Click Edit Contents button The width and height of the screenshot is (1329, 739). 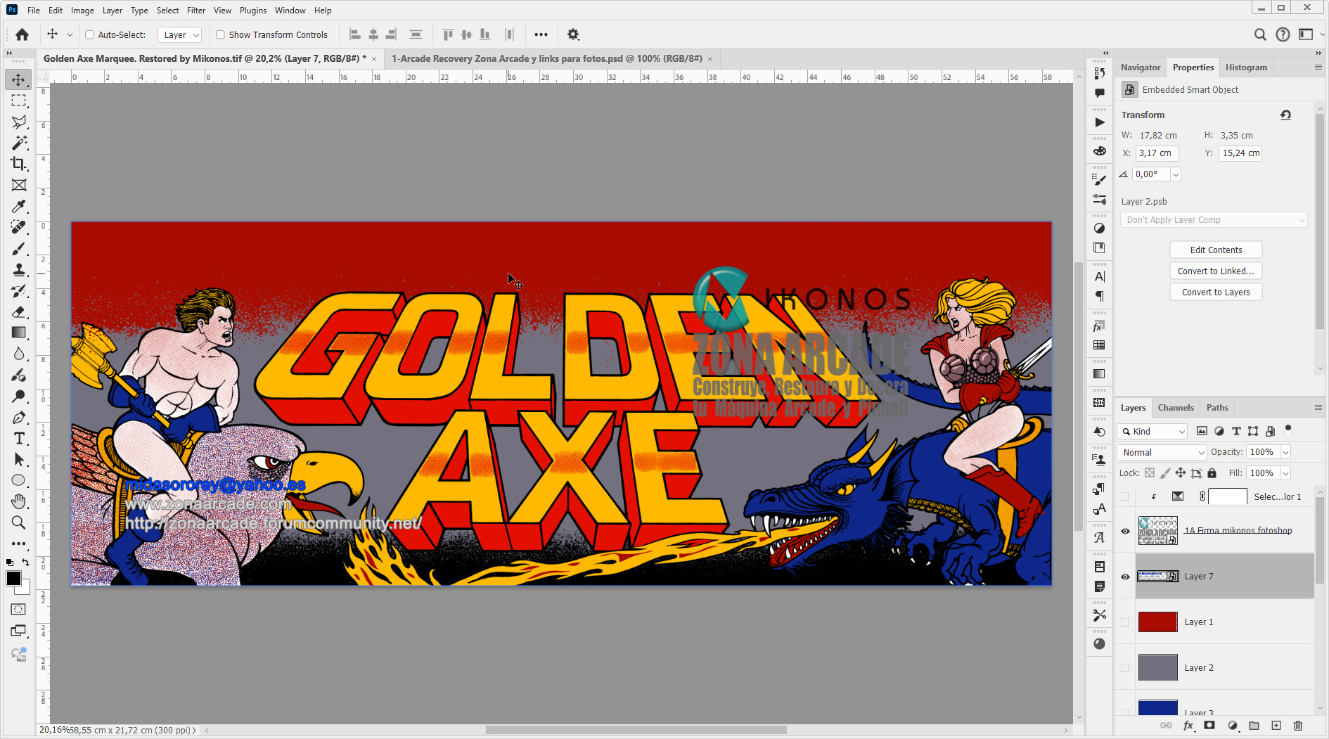coord(1216,250)
